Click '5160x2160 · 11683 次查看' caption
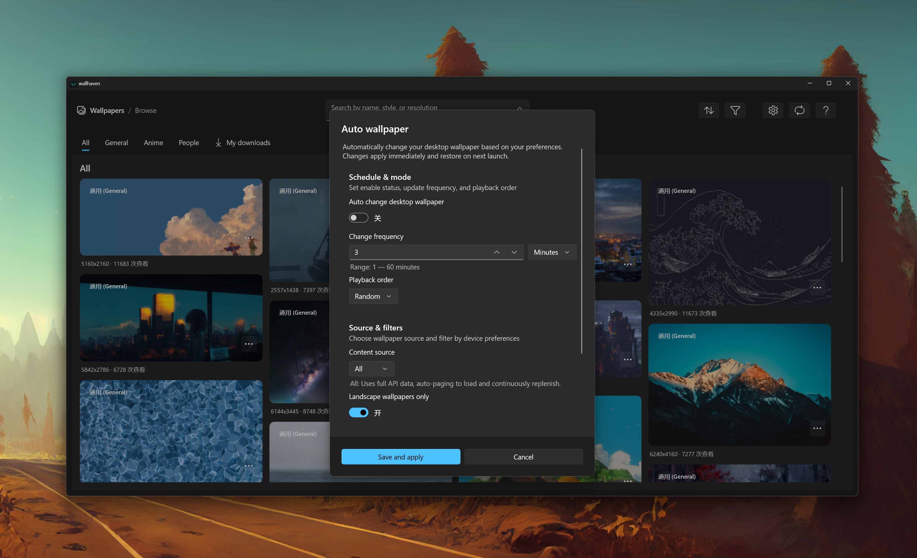The image size is (917, 558). coord(115,263)
